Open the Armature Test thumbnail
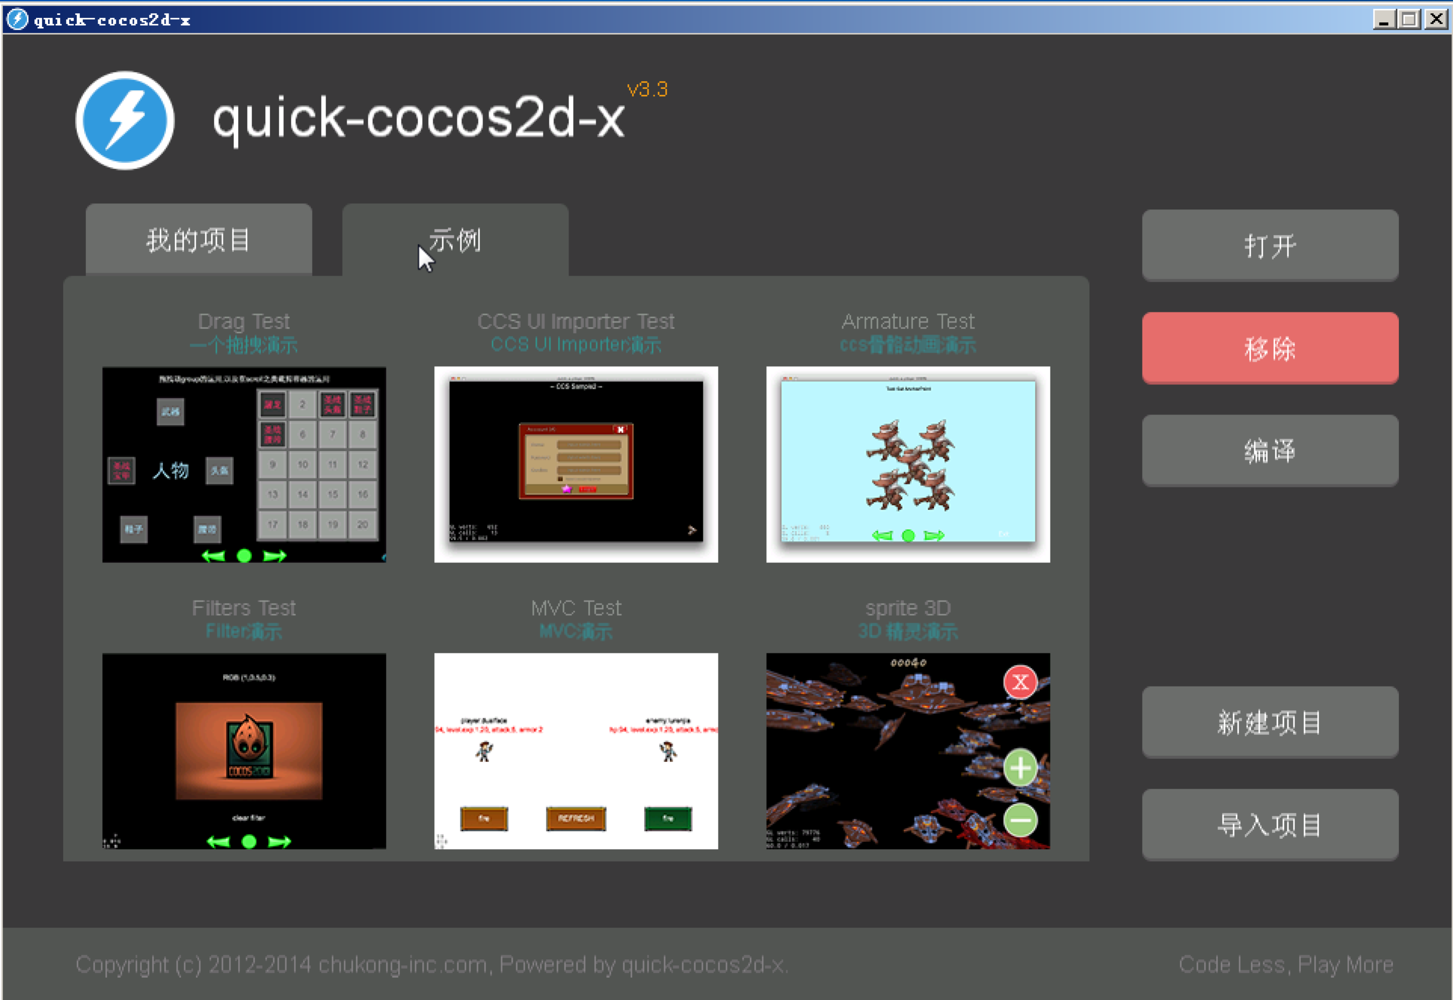Viewport: 1453px width, 1000px height. point(908,464)
